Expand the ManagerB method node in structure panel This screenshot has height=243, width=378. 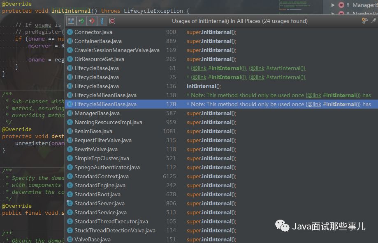click(x=333, y=5)
